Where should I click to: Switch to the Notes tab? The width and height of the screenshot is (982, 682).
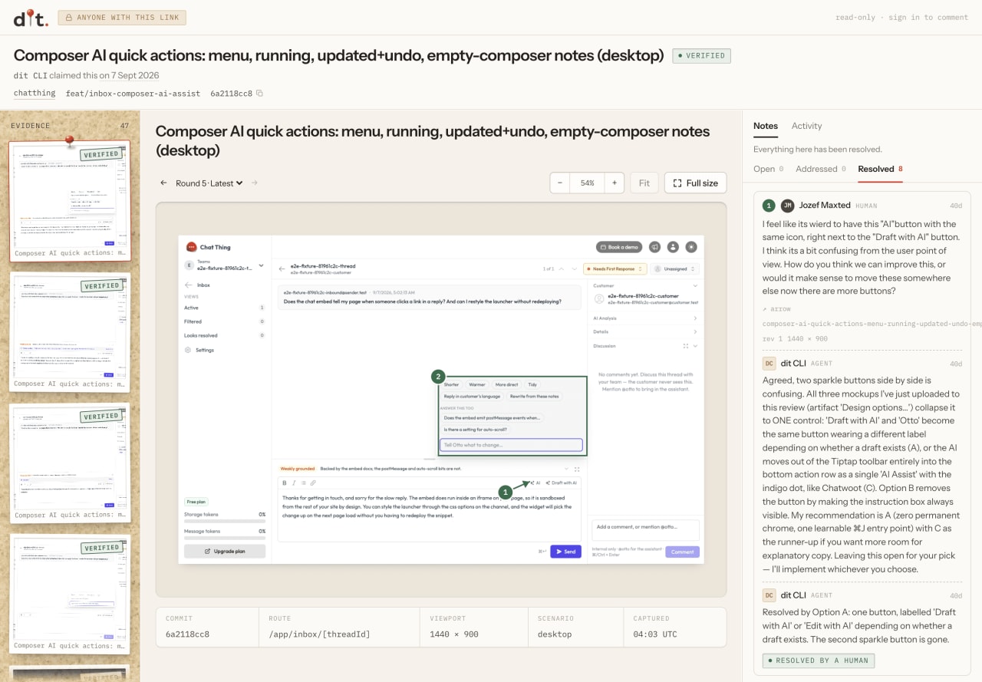(766, 126)
